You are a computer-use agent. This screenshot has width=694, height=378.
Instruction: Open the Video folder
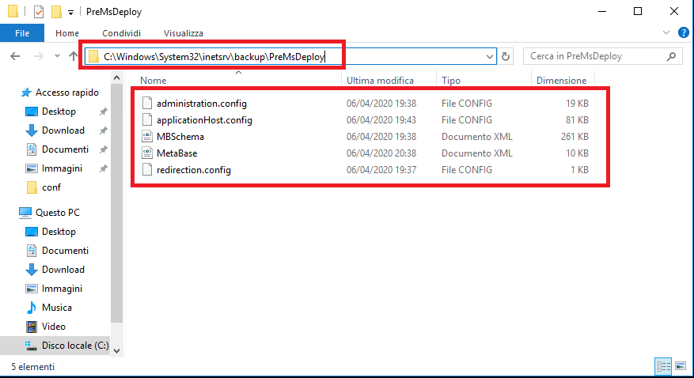pyautogui.click(x=54, y=327)
